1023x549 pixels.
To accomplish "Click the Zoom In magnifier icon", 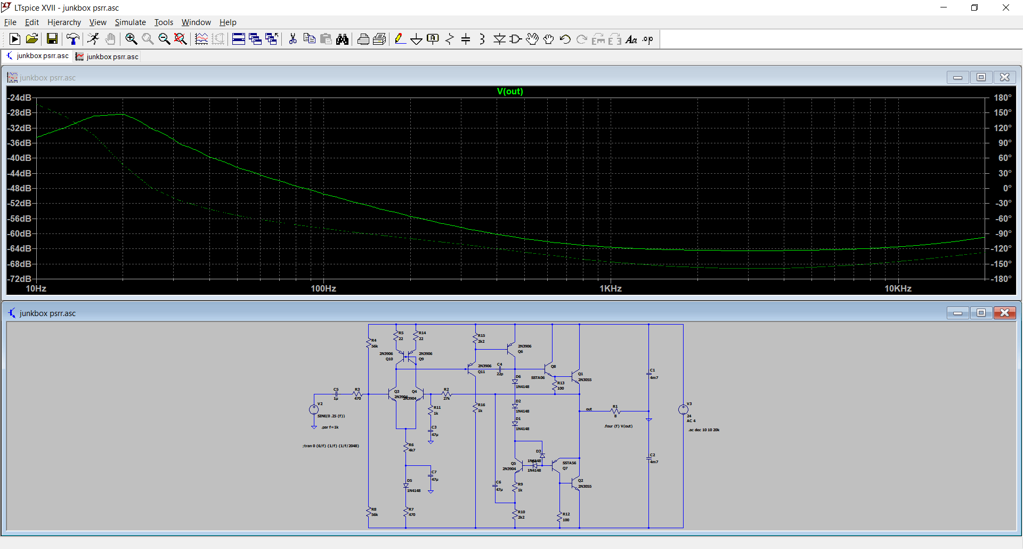I will point(131,39).
